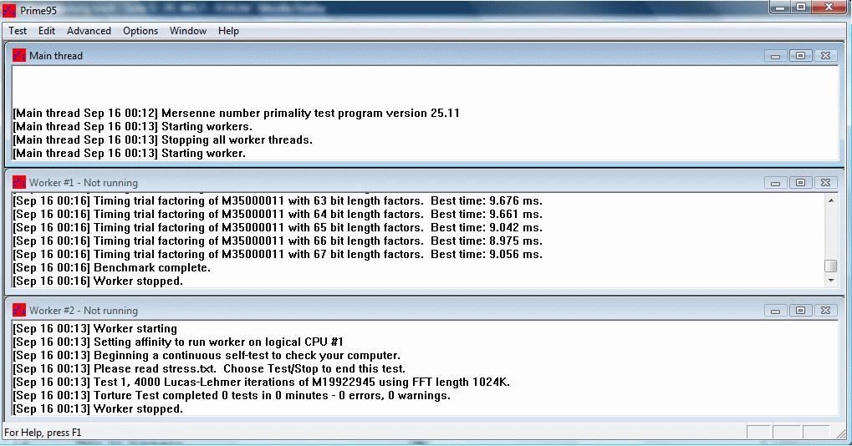The width and height of the screenshot is (852, 446).
Task: Click 'Worker stopped.' line in Worker #1
Action: click(98, 281)
